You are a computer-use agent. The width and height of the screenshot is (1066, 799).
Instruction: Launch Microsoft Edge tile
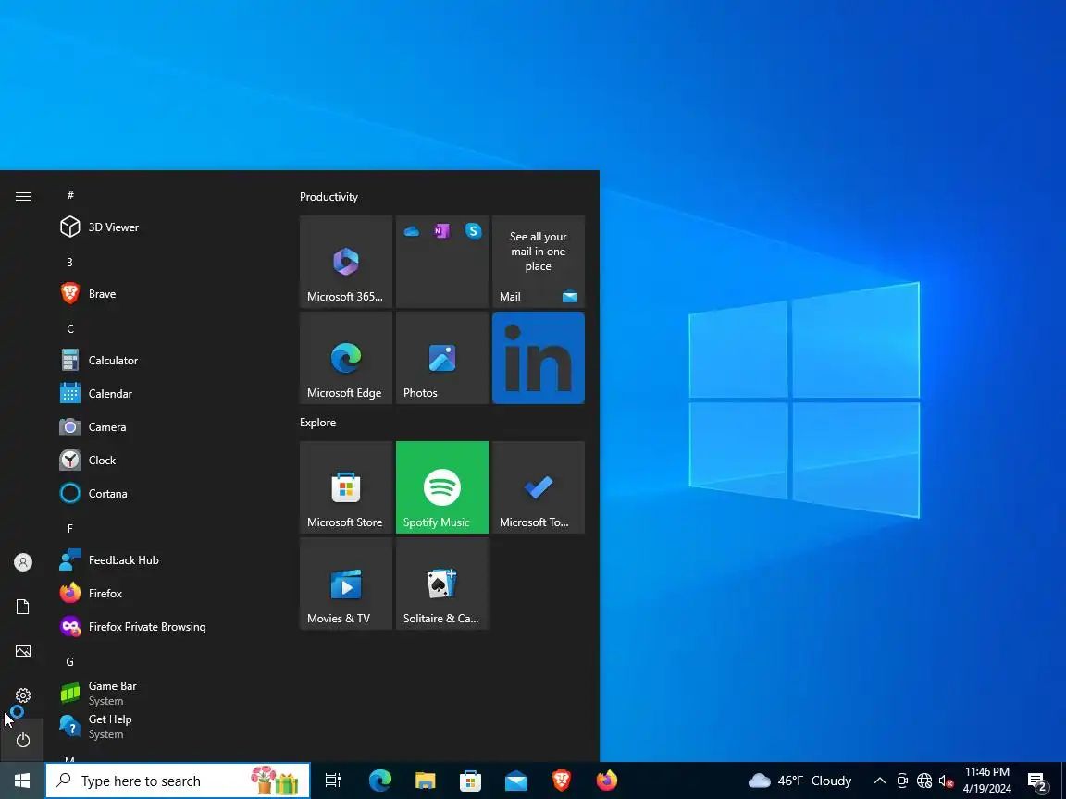(346, 358)
